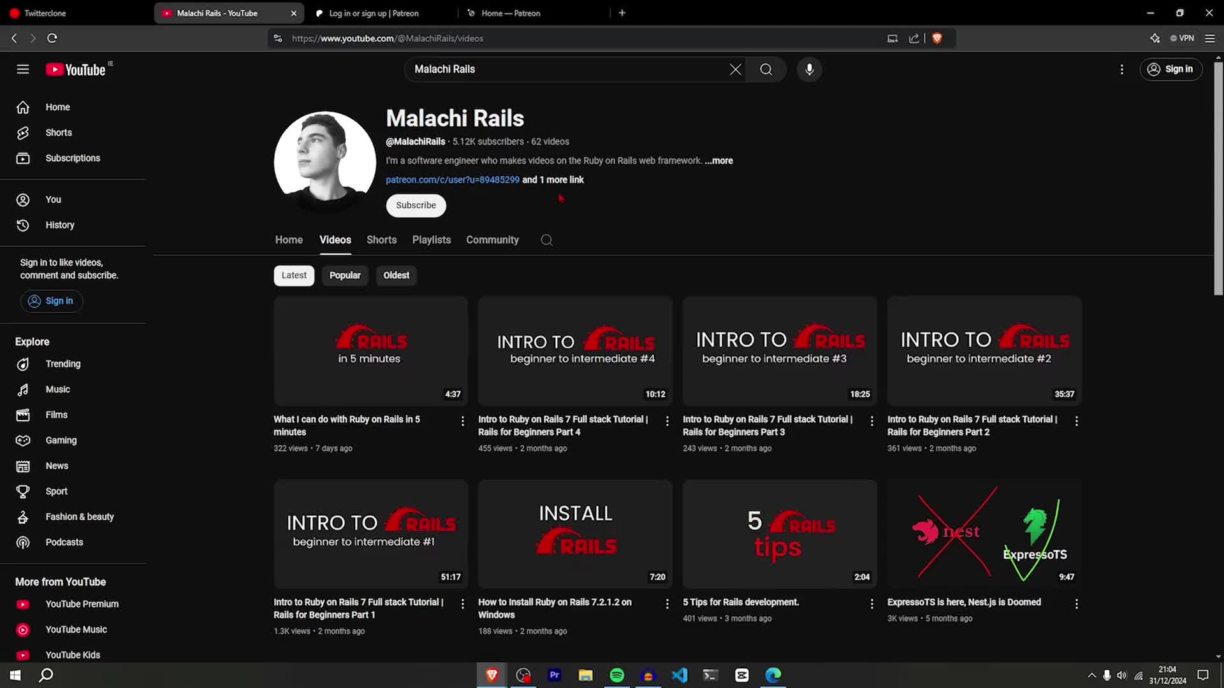The width and height of the screenshot is (1224, 688).
Task: Show 'and 1 more link' details
Action: click(x=553, y=180)
